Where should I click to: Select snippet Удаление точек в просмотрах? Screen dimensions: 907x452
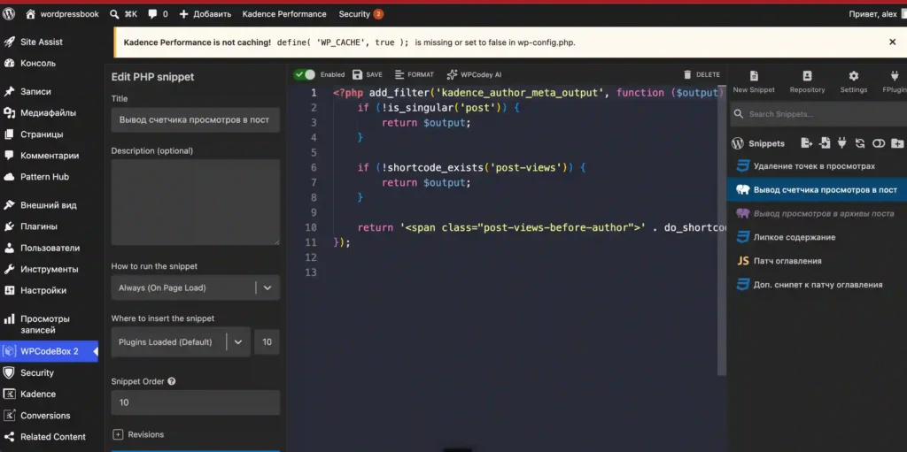pos(817,166)
